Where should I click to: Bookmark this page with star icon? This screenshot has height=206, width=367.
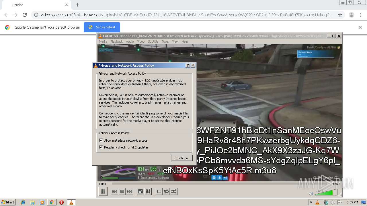click(x=340, y=15)
